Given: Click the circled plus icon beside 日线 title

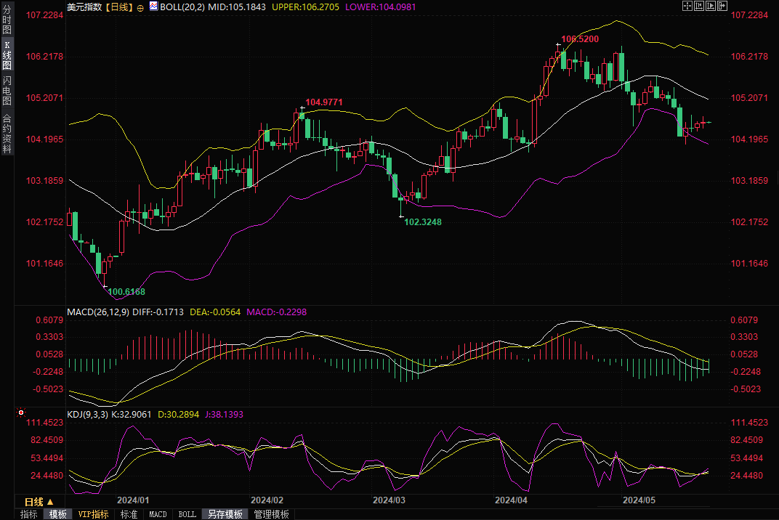Looking at the screenshot, I should pyautogui.click(x=140, y=7).
